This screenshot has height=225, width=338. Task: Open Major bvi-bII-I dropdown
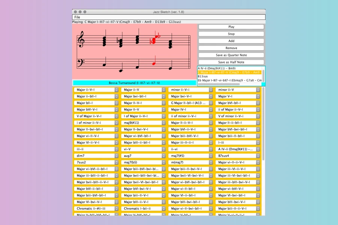(143, 96)
